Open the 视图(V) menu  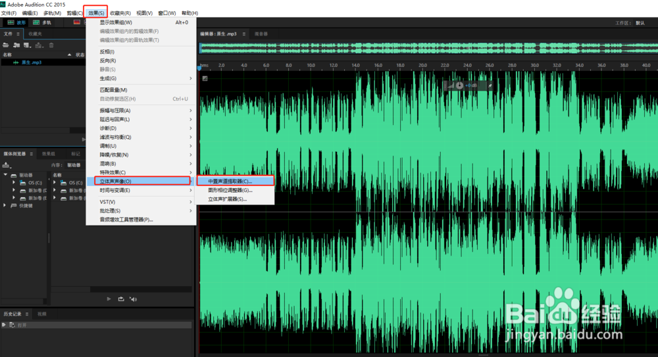[144, 13]
